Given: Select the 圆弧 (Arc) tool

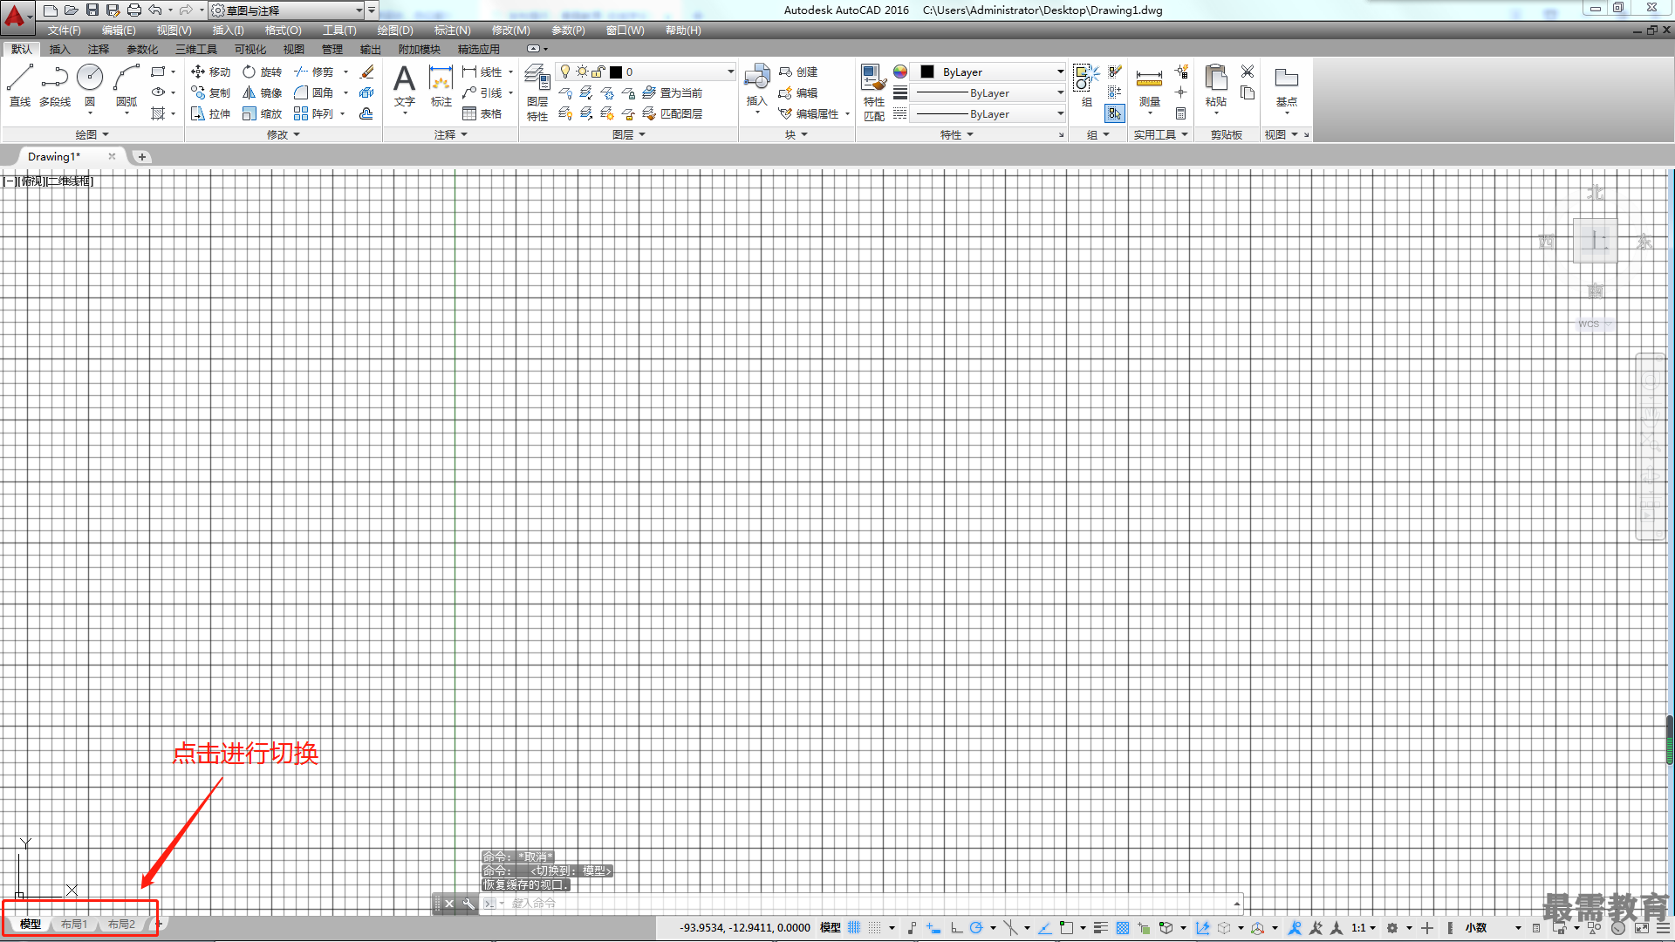Looking at the screenshot, I should tap(126, 85).
